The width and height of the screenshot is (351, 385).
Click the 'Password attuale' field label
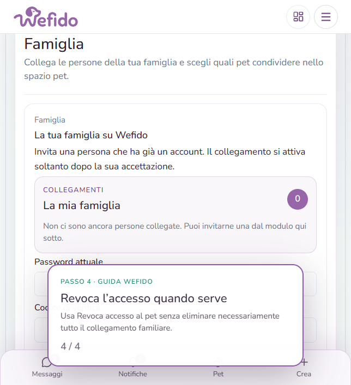69,262
